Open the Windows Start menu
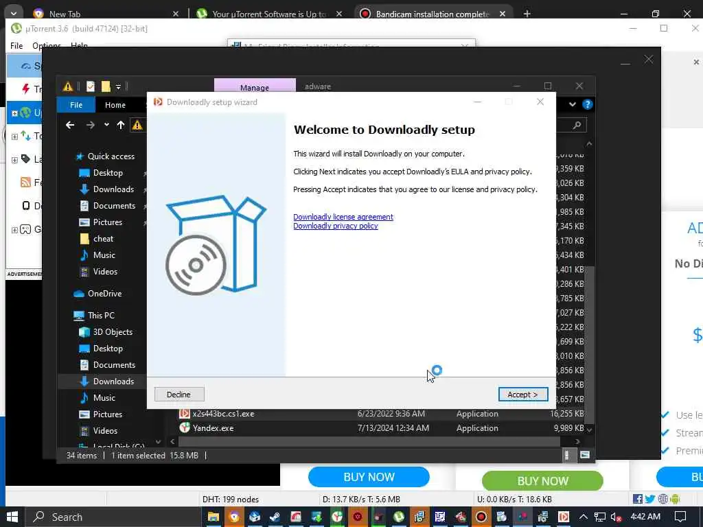The image size is (703, 527). (12, 517)
